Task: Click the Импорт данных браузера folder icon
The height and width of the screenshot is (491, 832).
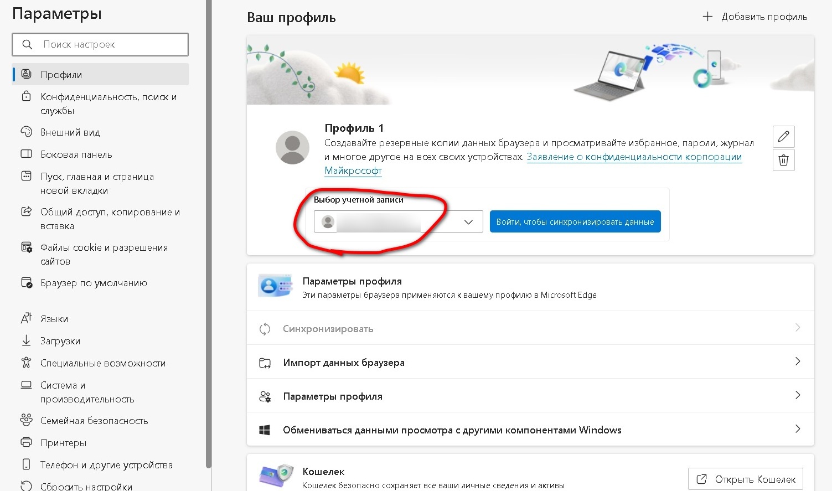Action: (265, 363)
